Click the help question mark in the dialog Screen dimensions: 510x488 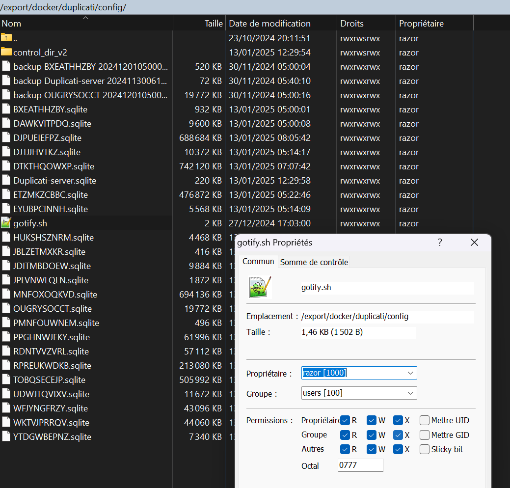[440, 242]
